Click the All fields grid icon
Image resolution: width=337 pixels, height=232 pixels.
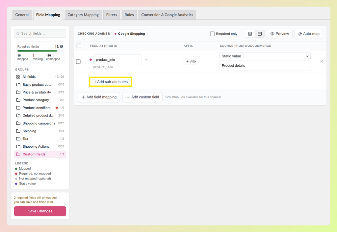coord(18,77)
